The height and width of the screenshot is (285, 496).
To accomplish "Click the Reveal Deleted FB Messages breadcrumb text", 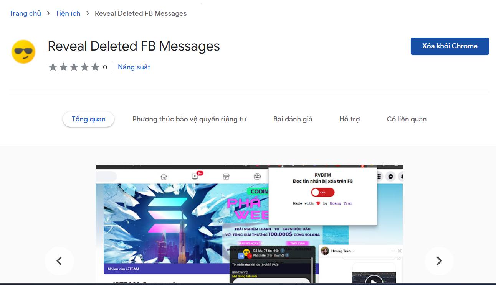I will (141, 13).
